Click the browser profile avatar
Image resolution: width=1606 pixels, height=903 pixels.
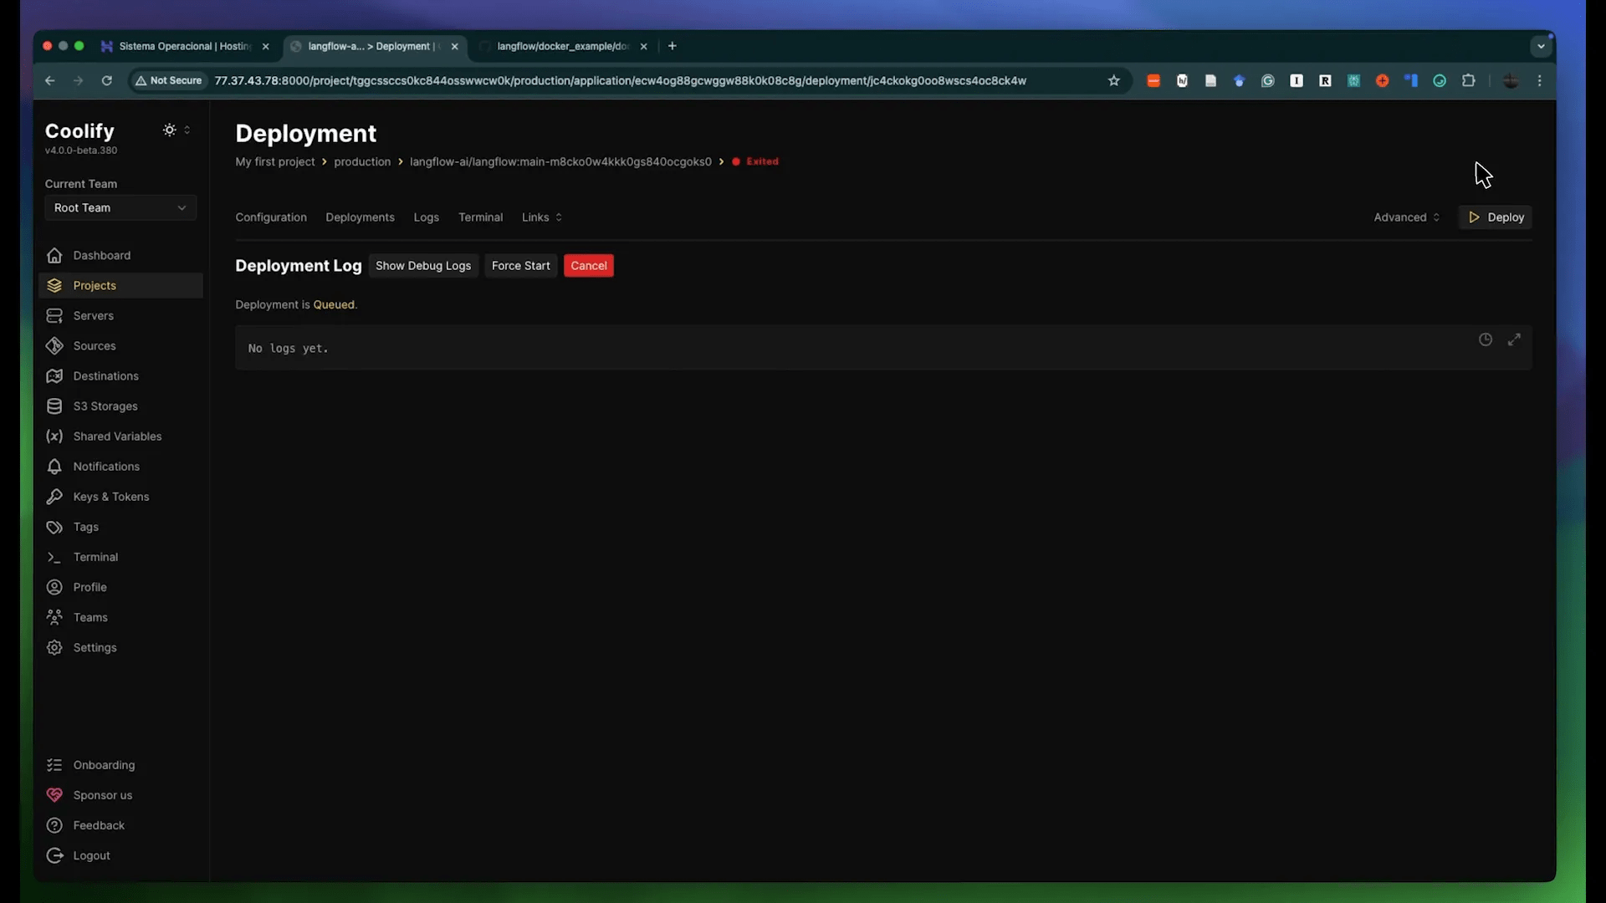1511,80
